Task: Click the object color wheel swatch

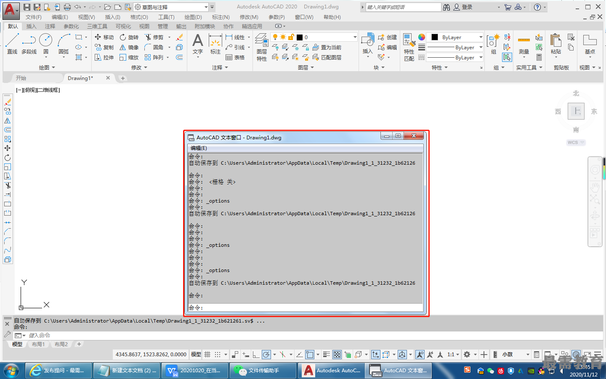Action: pos(422,37)
